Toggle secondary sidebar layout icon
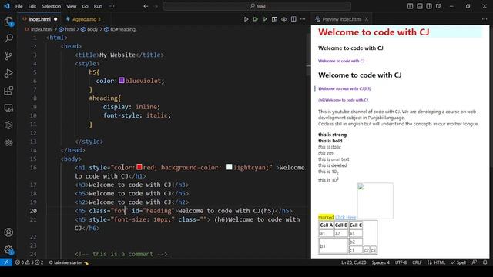Image resolution: width=493 pixels, height=277 pixels. tap(429, 6)
